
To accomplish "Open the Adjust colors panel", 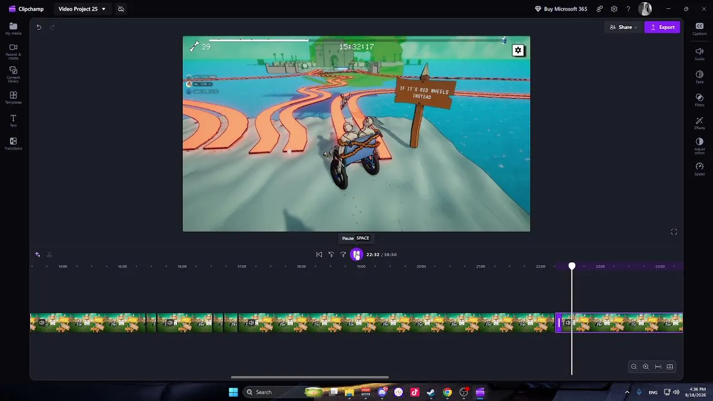I will click(700, 146).
